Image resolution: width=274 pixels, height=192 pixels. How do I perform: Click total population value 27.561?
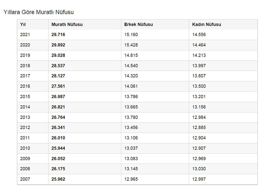58,86
